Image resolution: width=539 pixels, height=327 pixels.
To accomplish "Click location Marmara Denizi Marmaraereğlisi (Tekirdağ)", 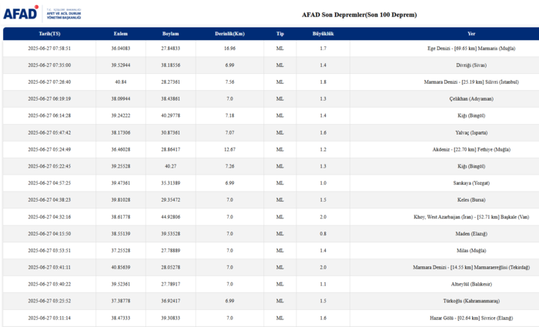I will pos(471,268).
